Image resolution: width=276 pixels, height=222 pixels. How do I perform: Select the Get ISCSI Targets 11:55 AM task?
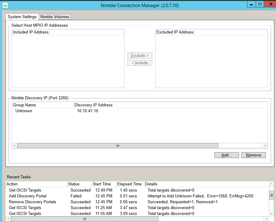click(x=137, y=213)
